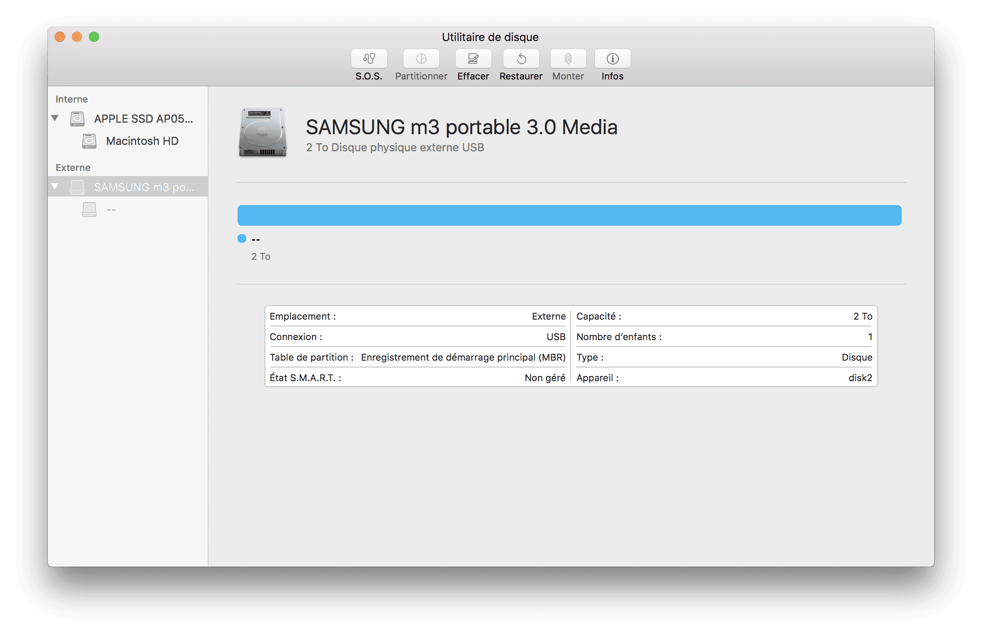Click the 'Appareil :' label
Image resolution: width=982 pixels, height=635 pixels.
[597, 378]
